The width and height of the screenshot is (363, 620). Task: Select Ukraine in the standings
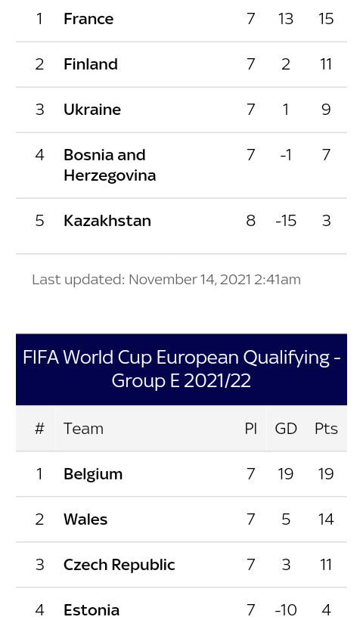92,110
